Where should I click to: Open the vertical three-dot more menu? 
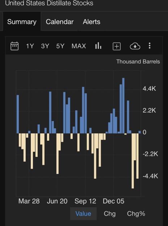pyautogui.click(x=150, y=46)
